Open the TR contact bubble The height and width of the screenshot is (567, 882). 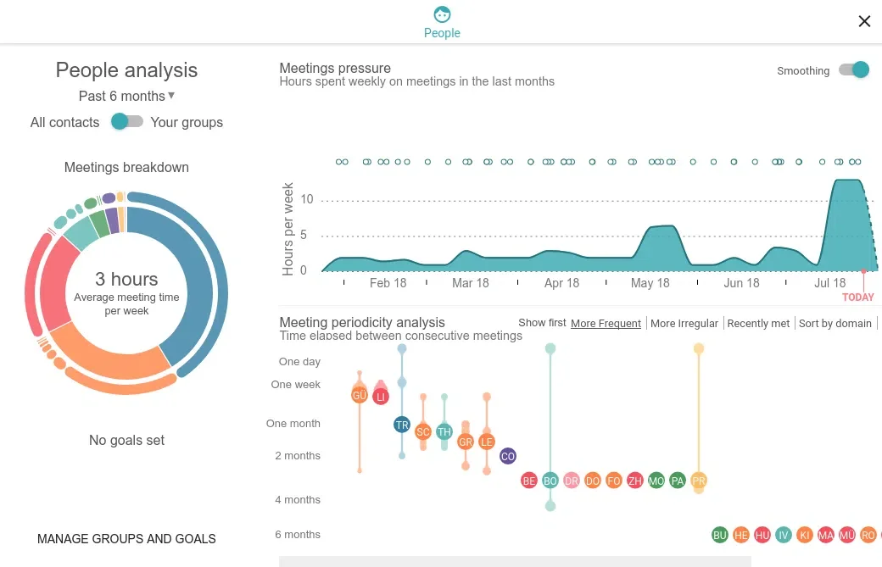pos(402,425)
